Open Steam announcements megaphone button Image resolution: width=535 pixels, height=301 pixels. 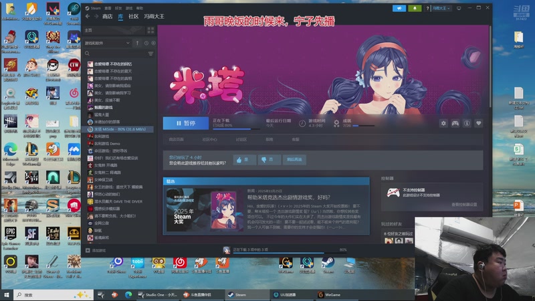point(399,8)
